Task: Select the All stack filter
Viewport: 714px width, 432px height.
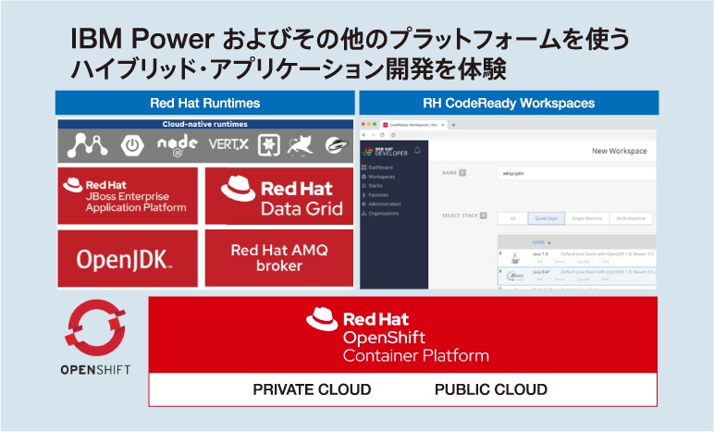Action: pyautogui.click(x=512, y=218)
